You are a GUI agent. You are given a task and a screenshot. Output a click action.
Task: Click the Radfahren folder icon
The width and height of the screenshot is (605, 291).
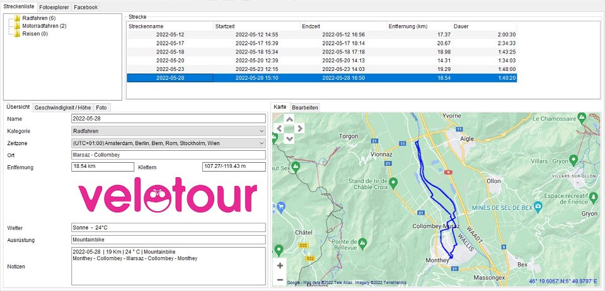click(17, 18)
